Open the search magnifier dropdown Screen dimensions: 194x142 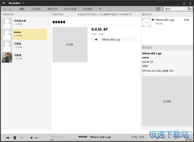pyautogui.click(x=190, y=9)
